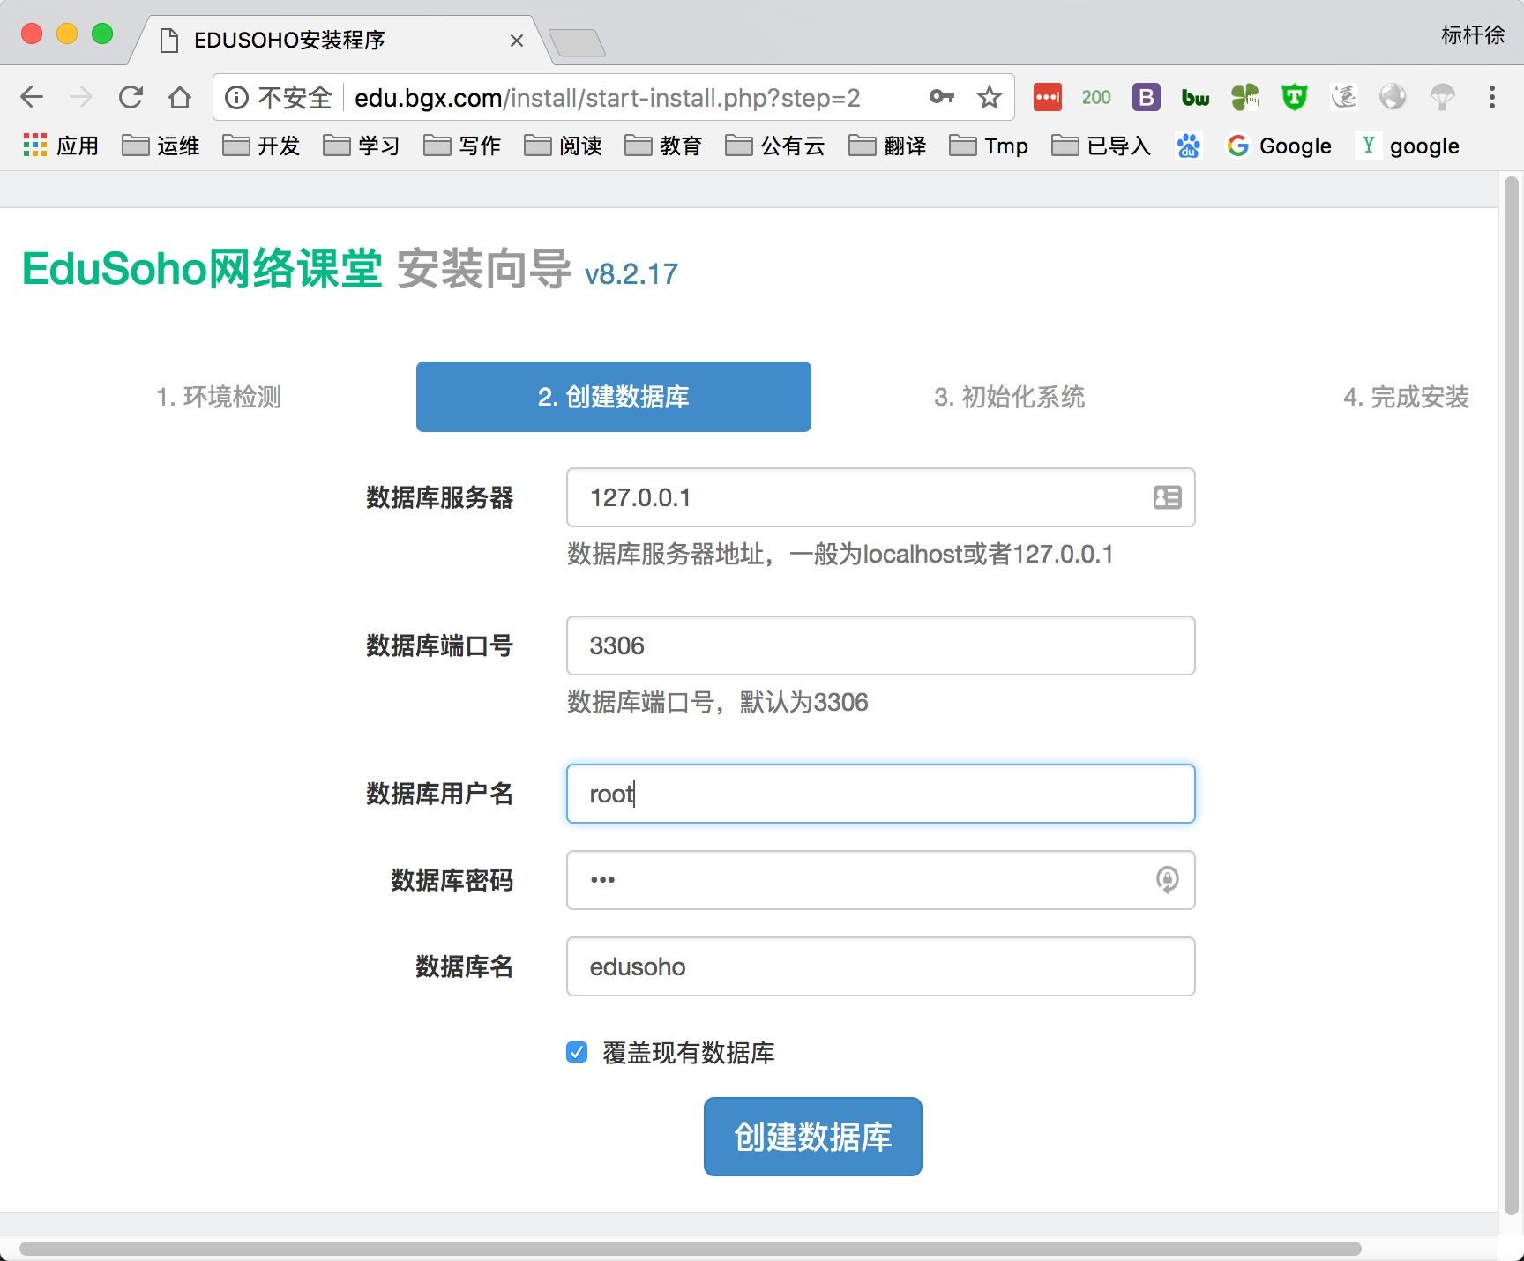Open the google bookmark with Y icon
This screenshot has width=1524, height=1261.
coord(1409,145)
